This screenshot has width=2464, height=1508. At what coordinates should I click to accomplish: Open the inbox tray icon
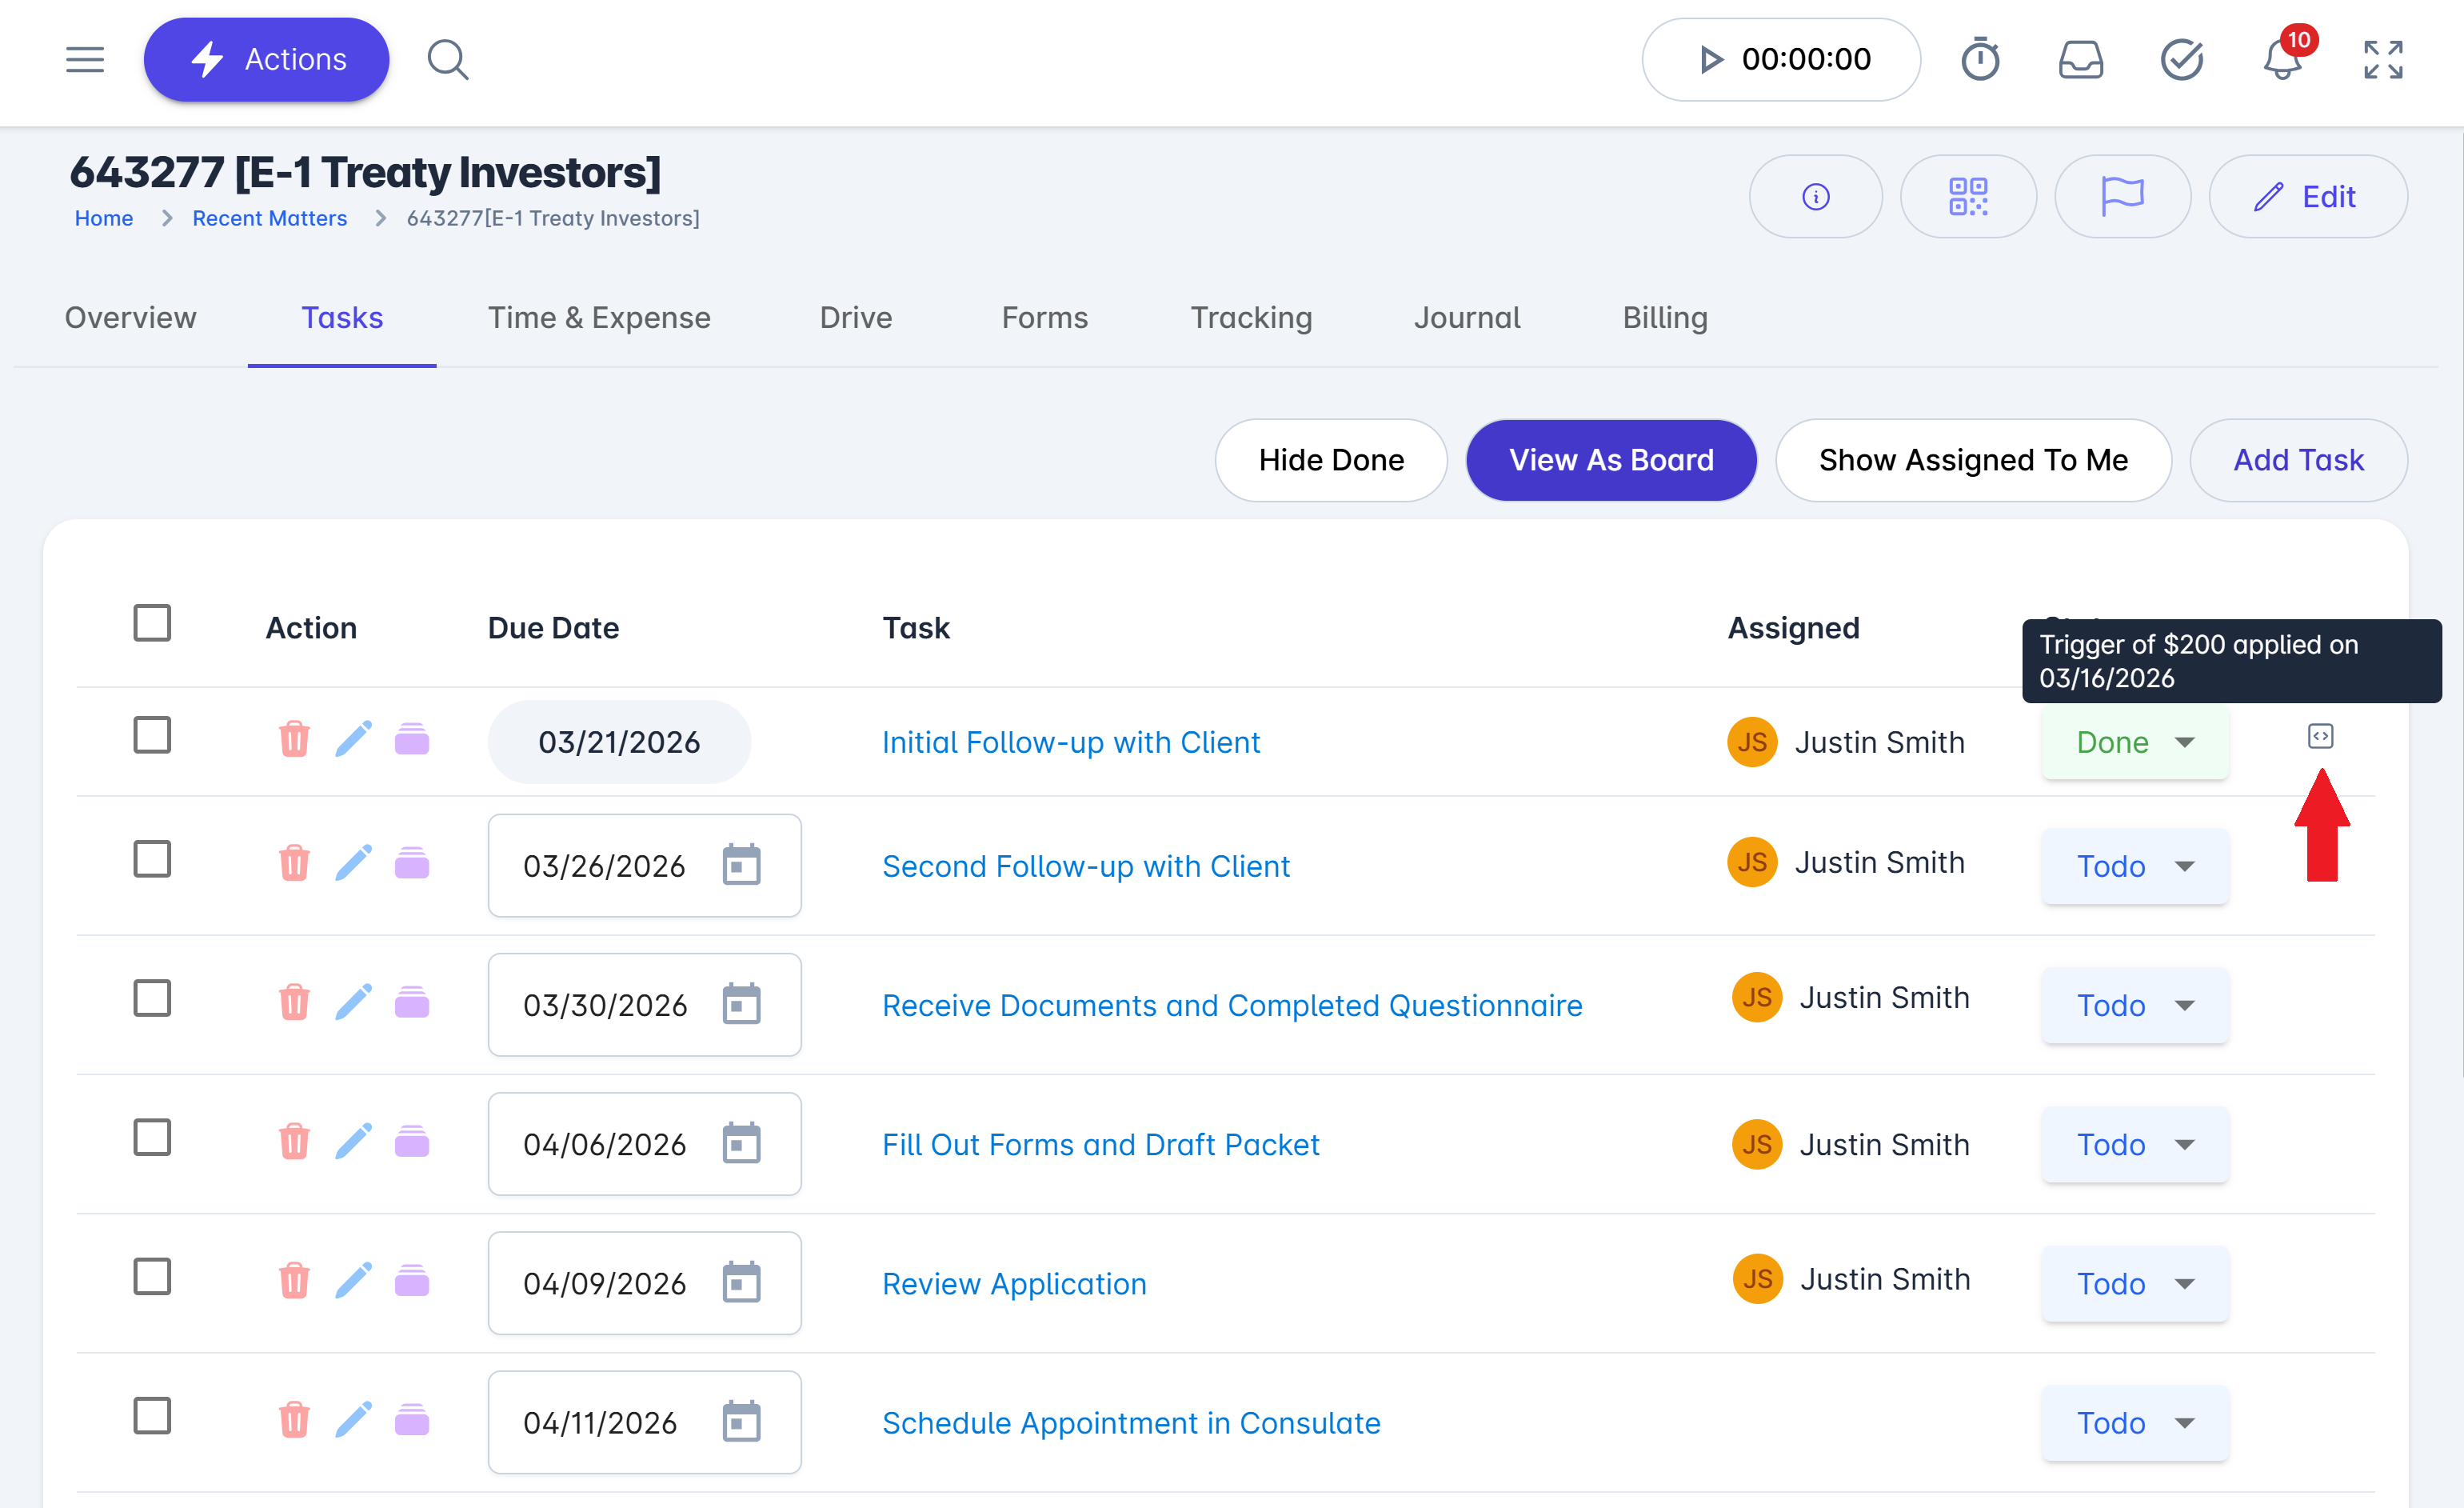[2080, 60]
